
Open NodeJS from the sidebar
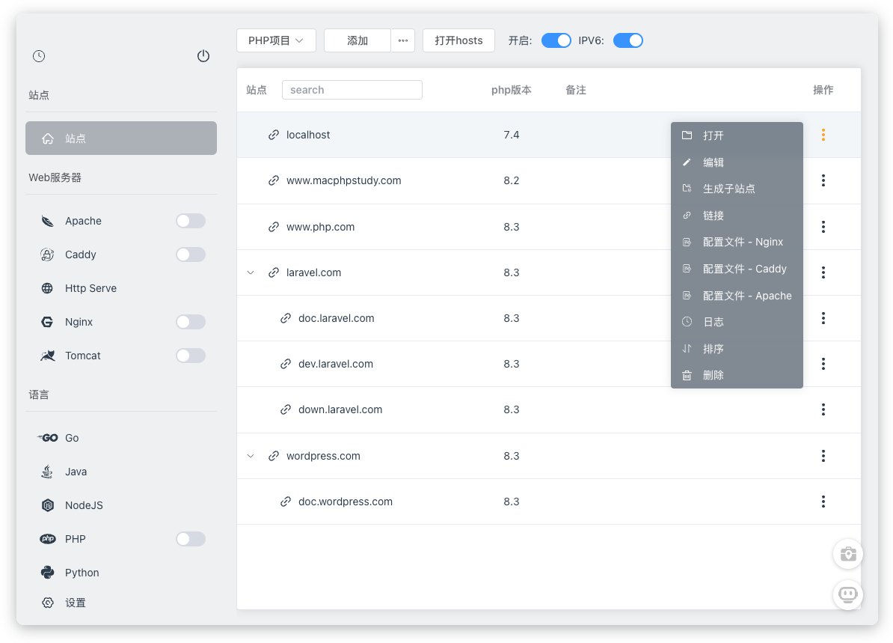click(83, 505)
